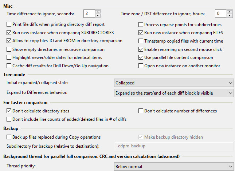235x171 pixels.
Task: Click the time difference seconds input field
Action: (89, 14)
